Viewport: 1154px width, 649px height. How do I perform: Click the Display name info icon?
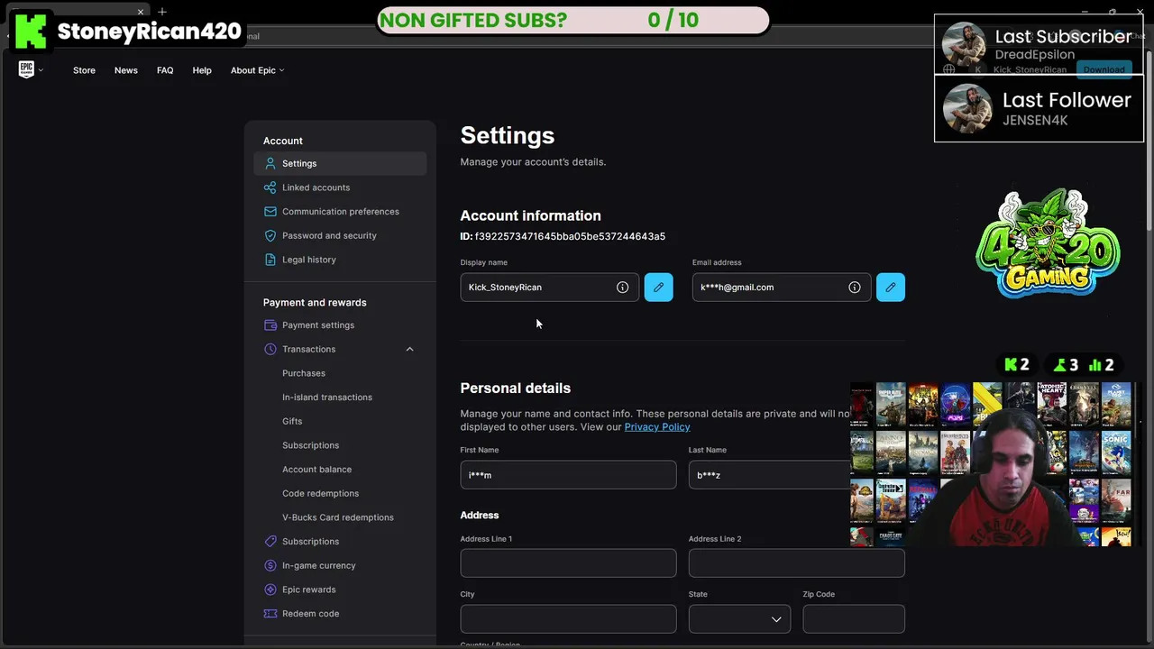[622, 288]
